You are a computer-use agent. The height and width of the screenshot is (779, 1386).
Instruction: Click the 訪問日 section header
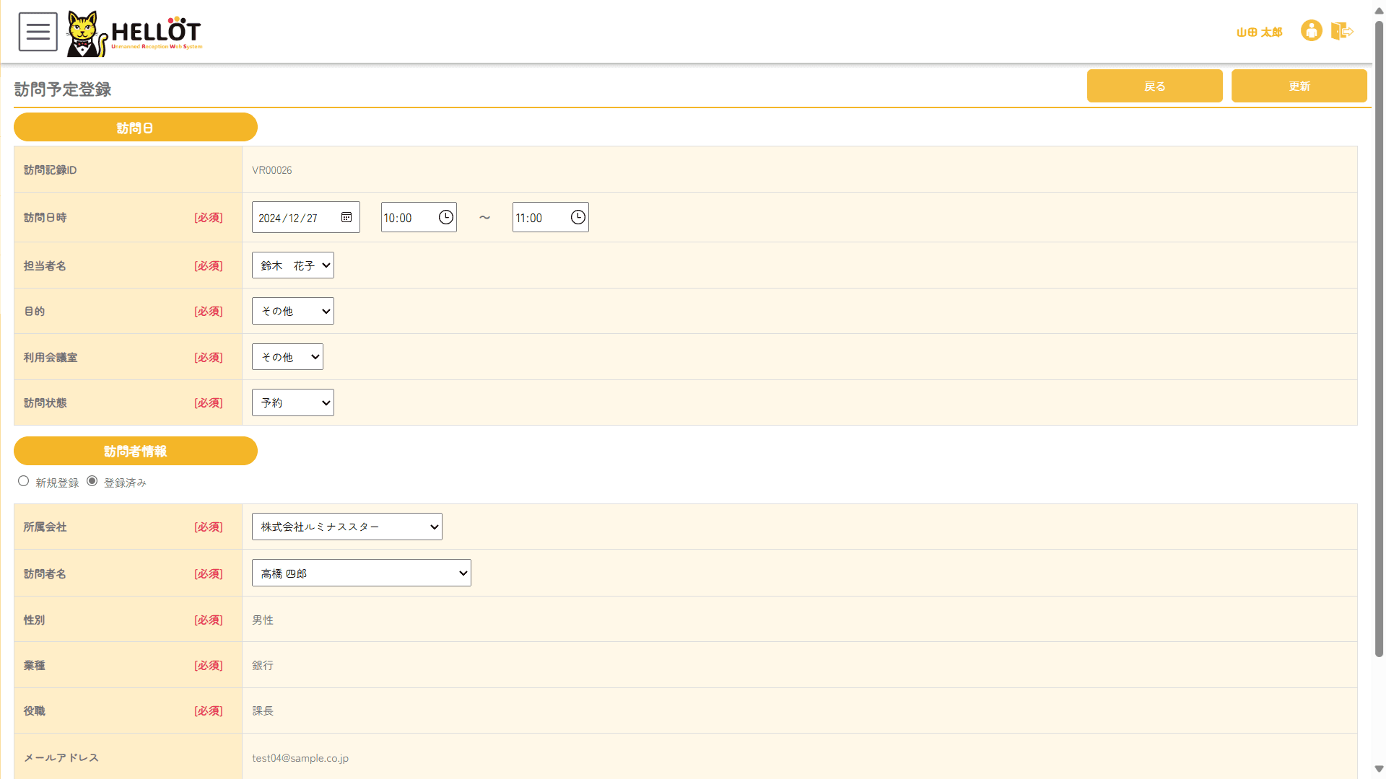point(135,128)
